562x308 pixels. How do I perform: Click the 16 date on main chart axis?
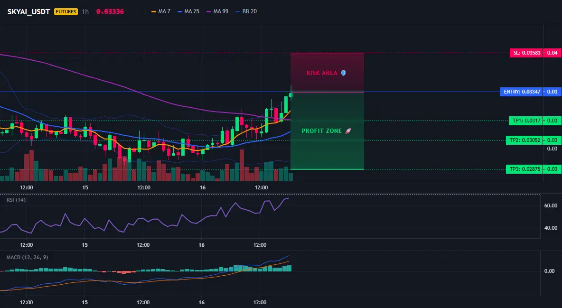(203, 187)
